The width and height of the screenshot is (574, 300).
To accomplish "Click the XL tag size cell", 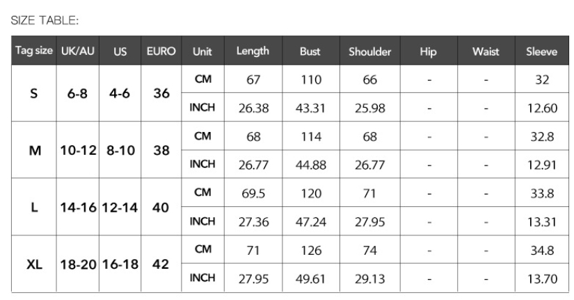I will tap(34, 264).
